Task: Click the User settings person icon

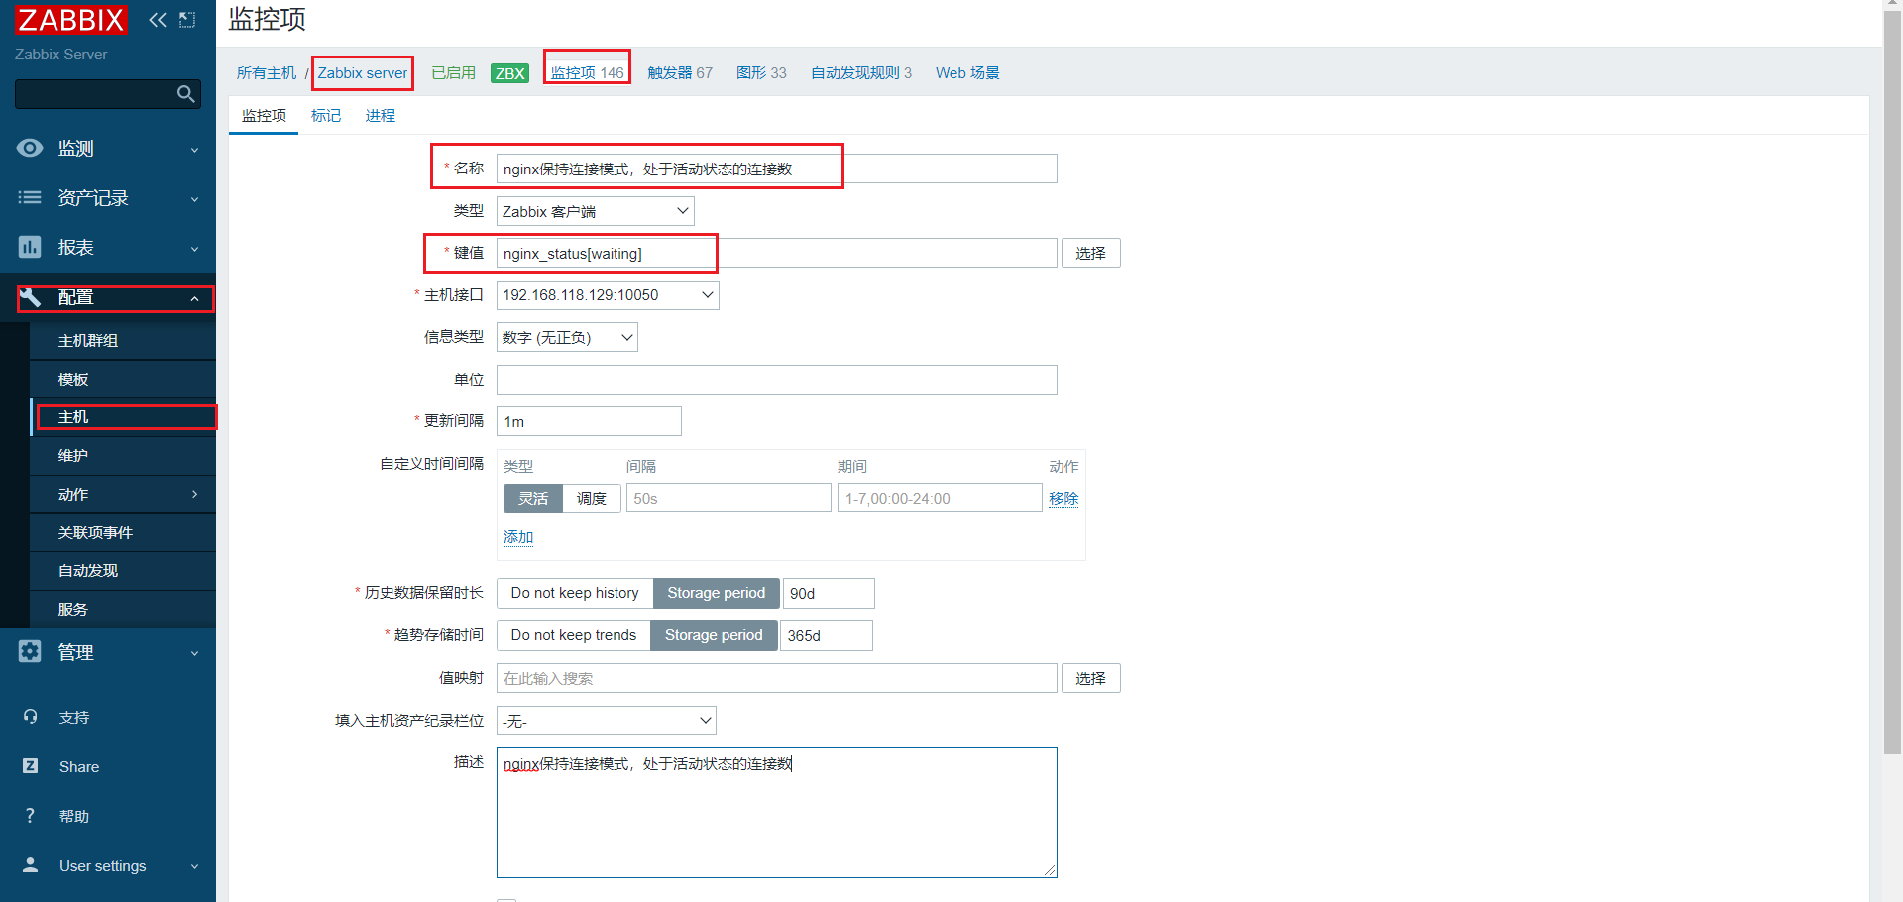Action: click(x=31, y=865)
